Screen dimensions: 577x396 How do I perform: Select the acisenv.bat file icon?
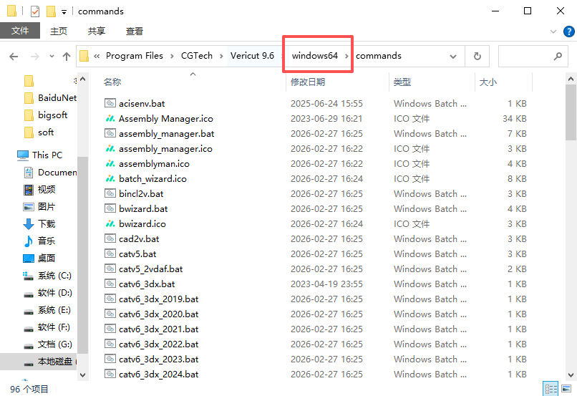(x=110, y=103)
